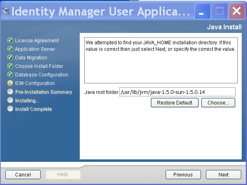This screenshot has height=185, width=247.
Task: Click the grey circle beside Install Complete
Action: coord(10,109)
